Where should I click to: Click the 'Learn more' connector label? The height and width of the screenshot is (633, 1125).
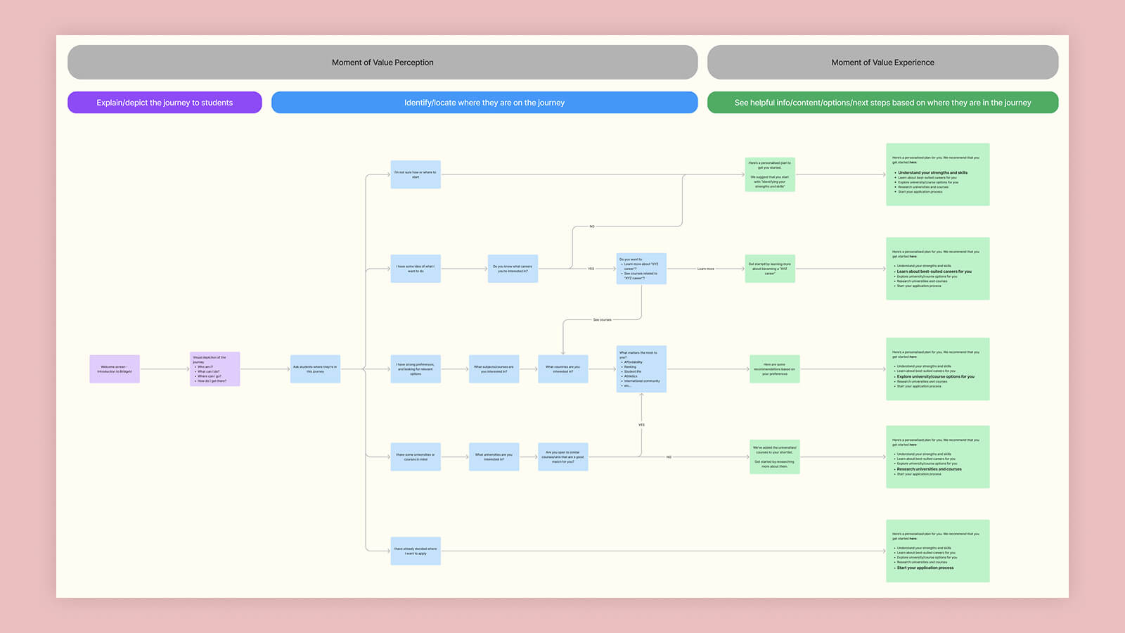[x=706, y=269]
